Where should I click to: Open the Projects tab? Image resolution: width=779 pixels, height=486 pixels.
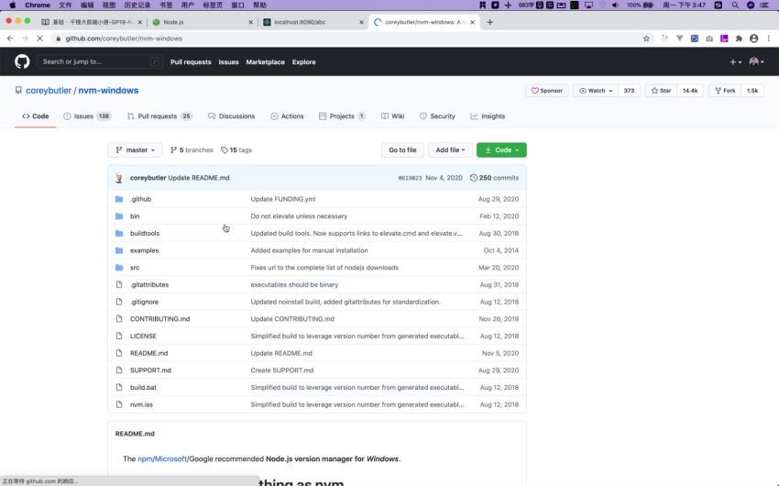pos(342,116)
